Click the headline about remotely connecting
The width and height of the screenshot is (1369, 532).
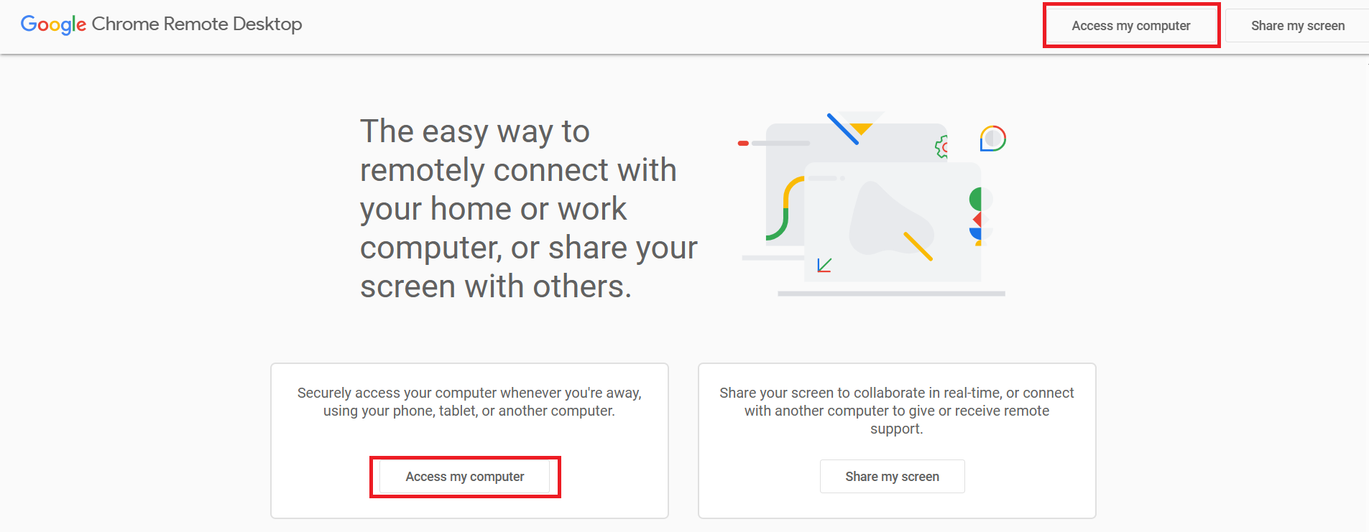(x=528, y=208)
